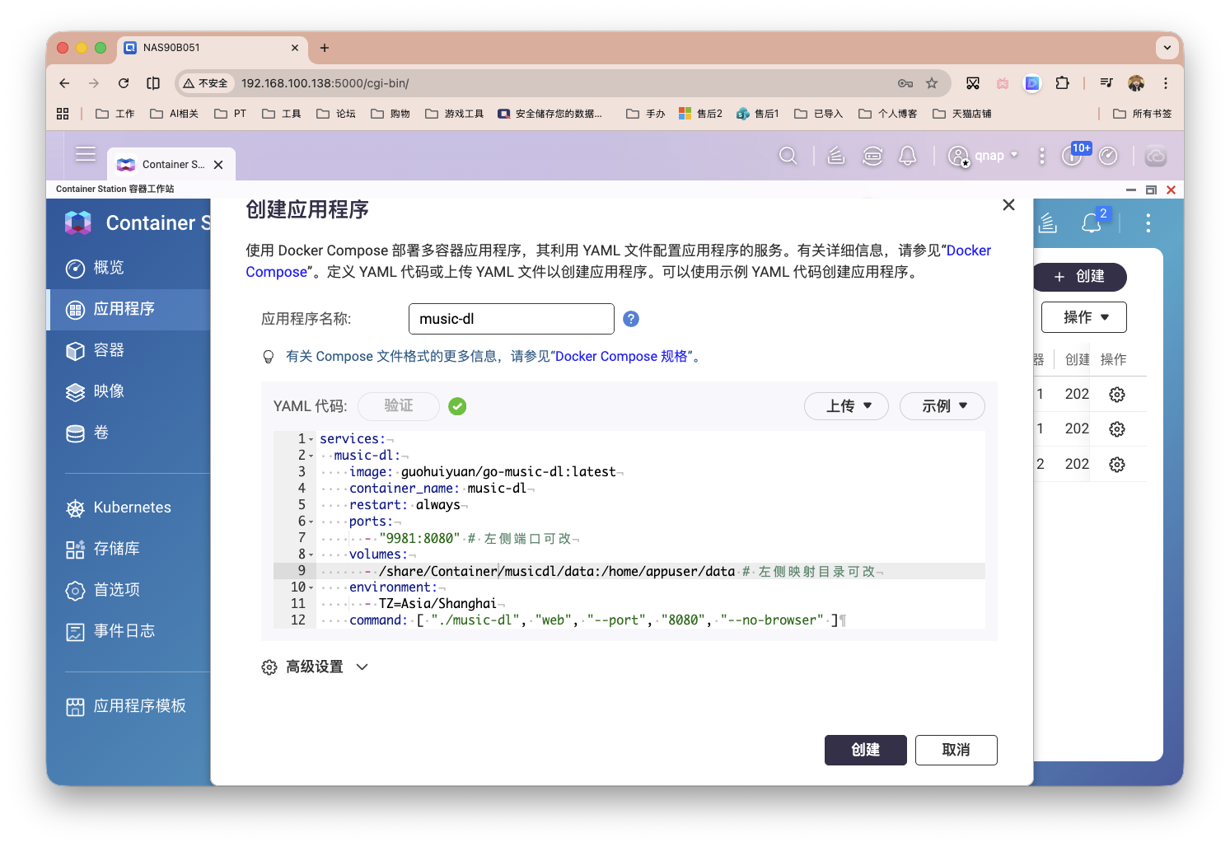The height and width of the screenshot is (847, 1230).
Task: Expand the 高级设置 advanced settings section
Action: pos(314,667)
